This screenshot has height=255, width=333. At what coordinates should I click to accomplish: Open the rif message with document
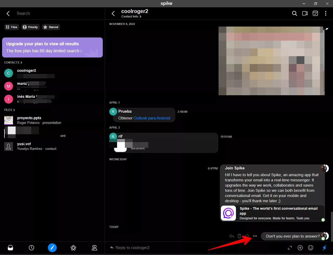tap(166, 143)
